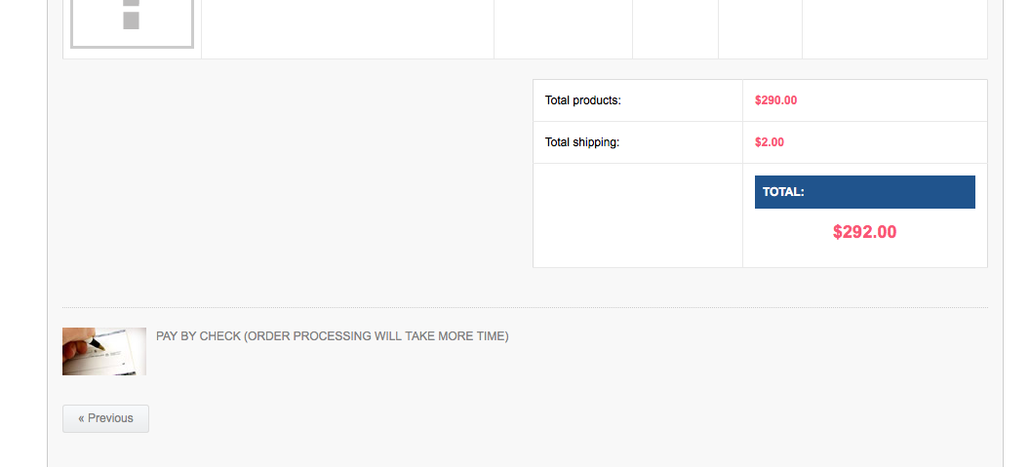This screenshot has height=467, width=1030.
Task: Click the $290.00 products amount
Action: point(775,100)
